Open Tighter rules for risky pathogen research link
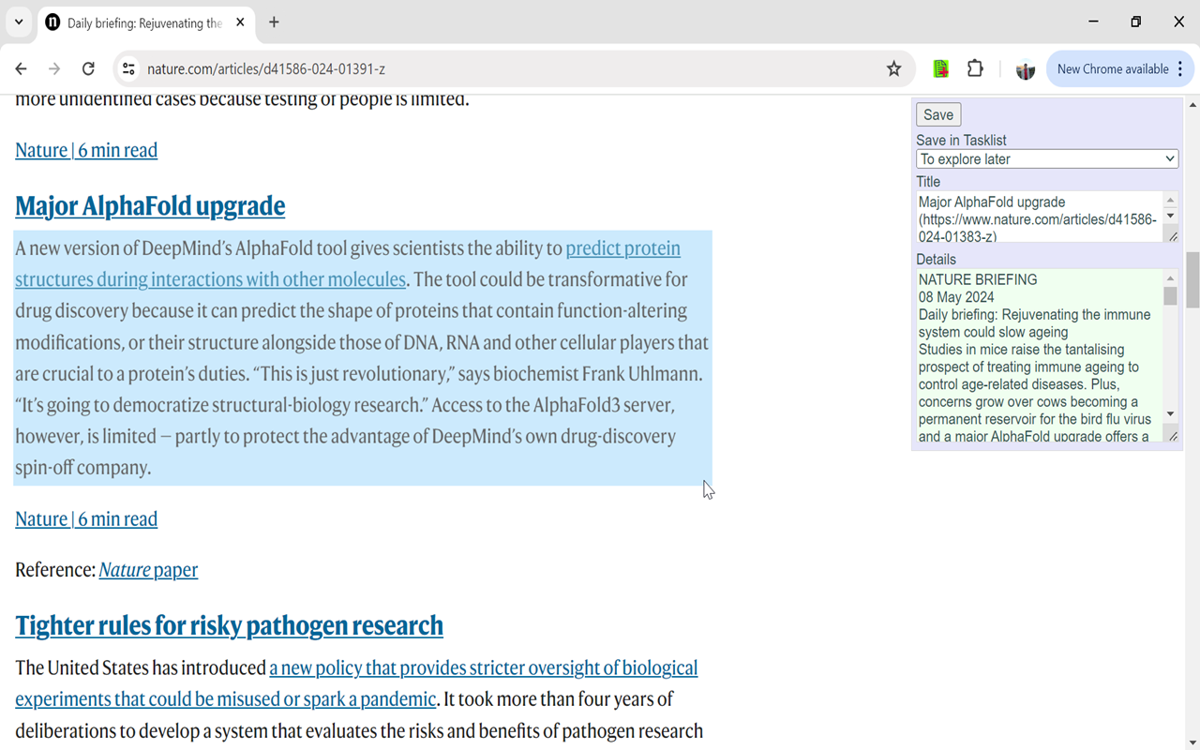The height and width of the screenshot is (750, 1200). pos(229,625)
